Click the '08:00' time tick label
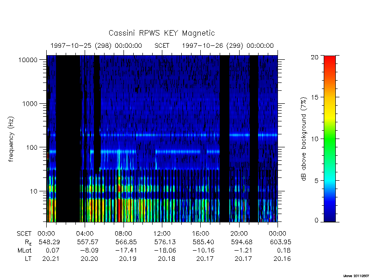 tap(123, 234)
